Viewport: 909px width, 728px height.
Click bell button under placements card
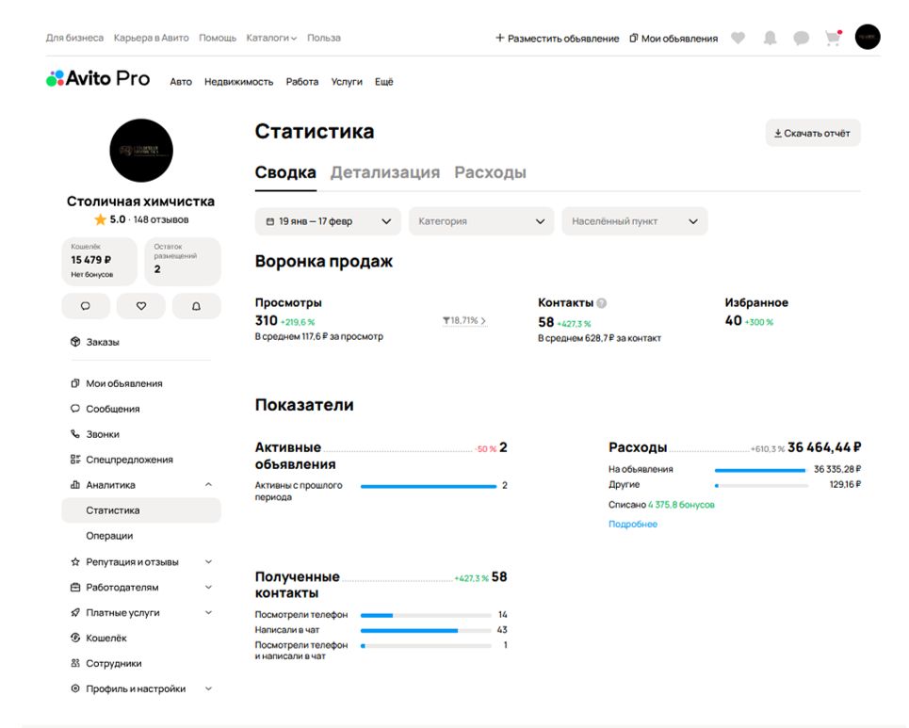click(197, 306)
